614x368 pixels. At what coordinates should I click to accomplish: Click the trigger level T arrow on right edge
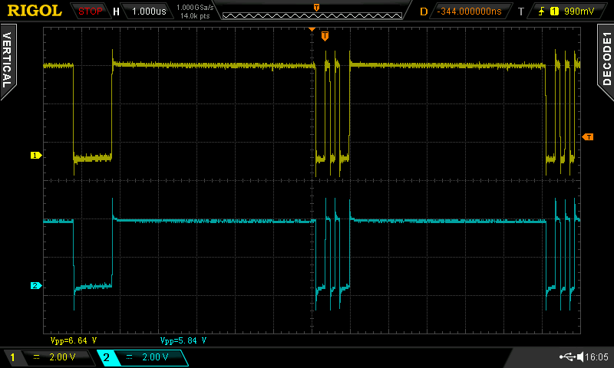[588, 137]
